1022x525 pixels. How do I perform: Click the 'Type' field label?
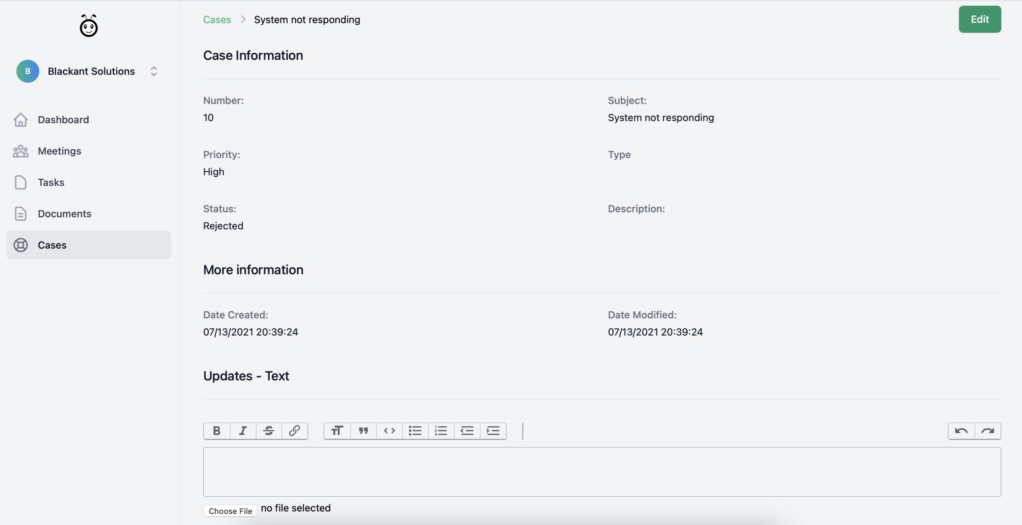pyautogui.click(x=619, y=155)
